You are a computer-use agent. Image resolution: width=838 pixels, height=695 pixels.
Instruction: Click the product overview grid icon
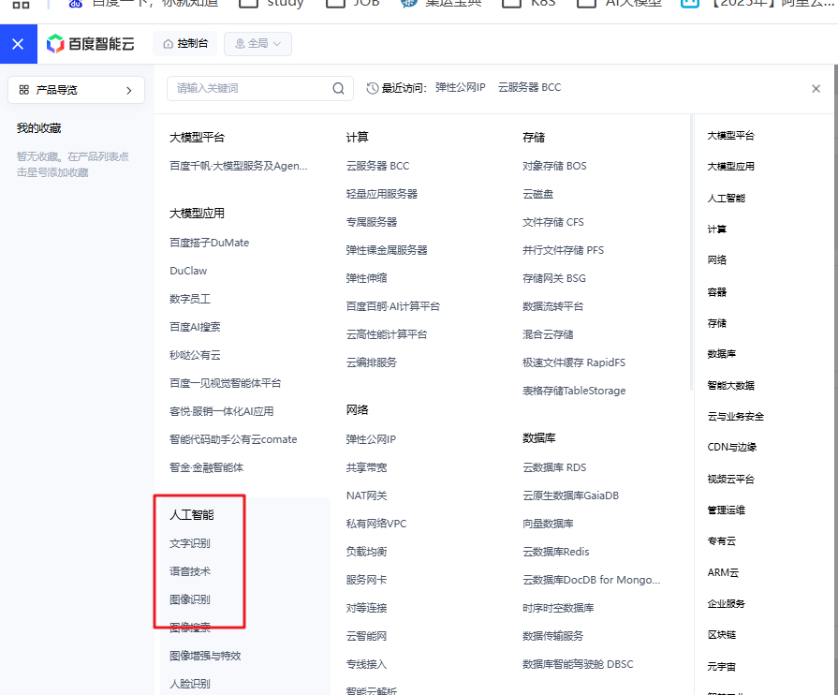point(24,90)
